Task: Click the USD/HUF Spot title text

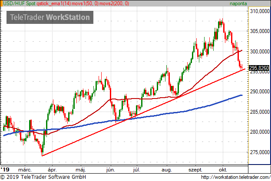Action: [x=19, y=3]
